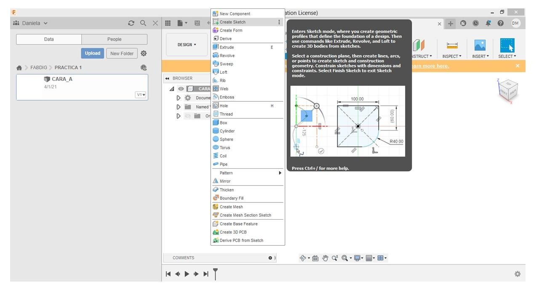Create a Torus primitive from the menu

[x=248, y=148]
